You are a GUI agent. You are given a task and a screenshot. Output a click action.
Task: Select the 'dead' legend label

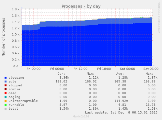coord(12,93)
